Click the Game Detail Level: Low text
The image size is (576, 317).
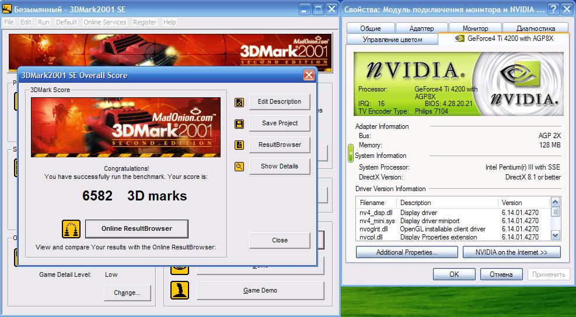pos(79,274)
